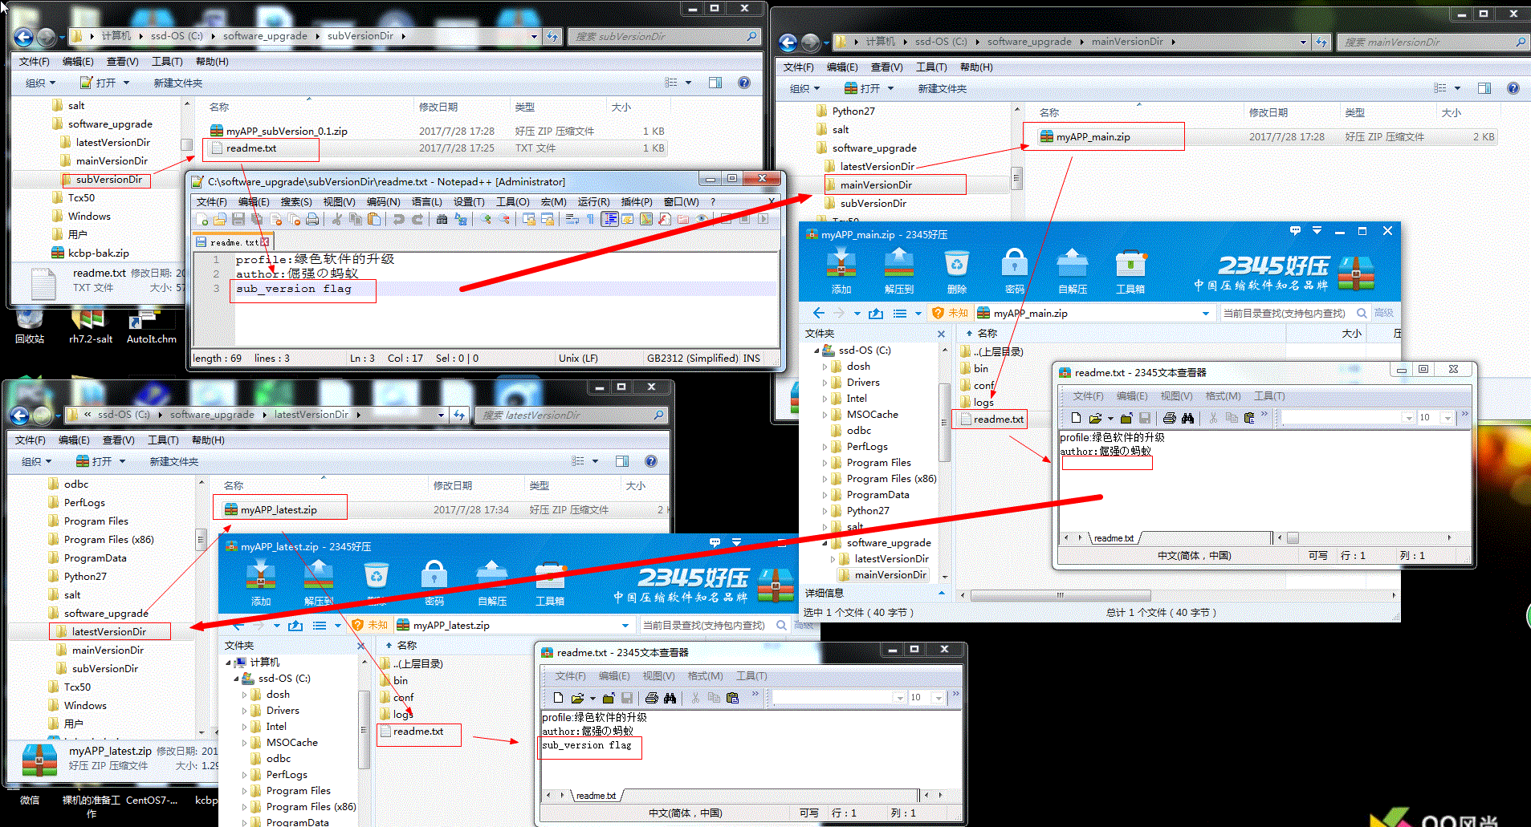The image size is (1531, 827).
Task: Toggle Notepad++ Show all characters icon
Action: (x=591, y=219)
